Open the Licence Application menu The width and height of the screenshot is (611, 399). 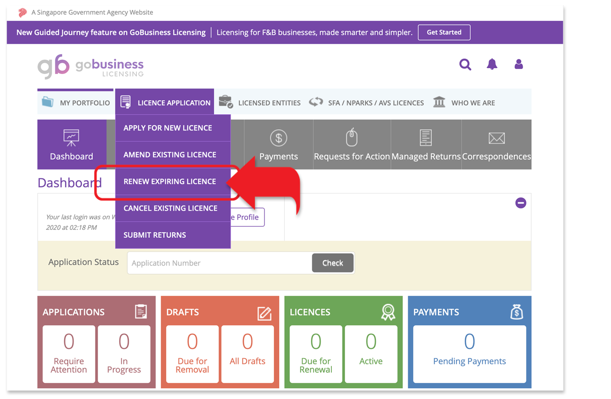click(164, 102)
